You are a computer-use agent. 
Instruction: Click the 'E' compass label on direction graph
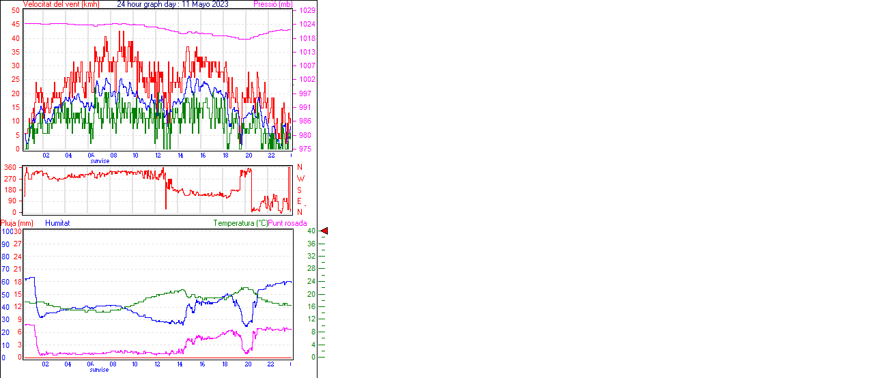299,201
